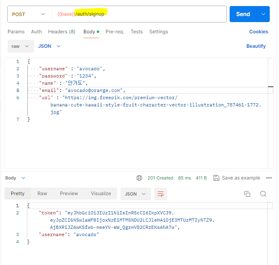Select the Pretty response view
Screen dimensions: 279x265
point(18,194)
